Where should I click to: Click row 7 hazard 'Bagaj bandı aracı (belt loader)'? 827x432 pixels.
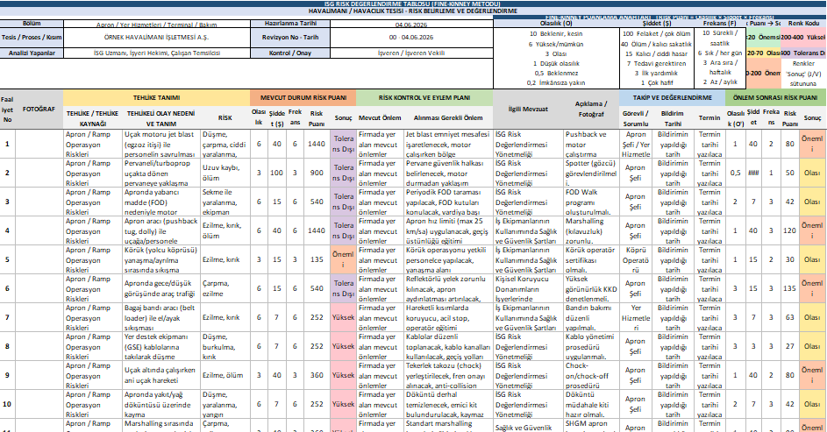pyautogui.click(x=161, y=318)
